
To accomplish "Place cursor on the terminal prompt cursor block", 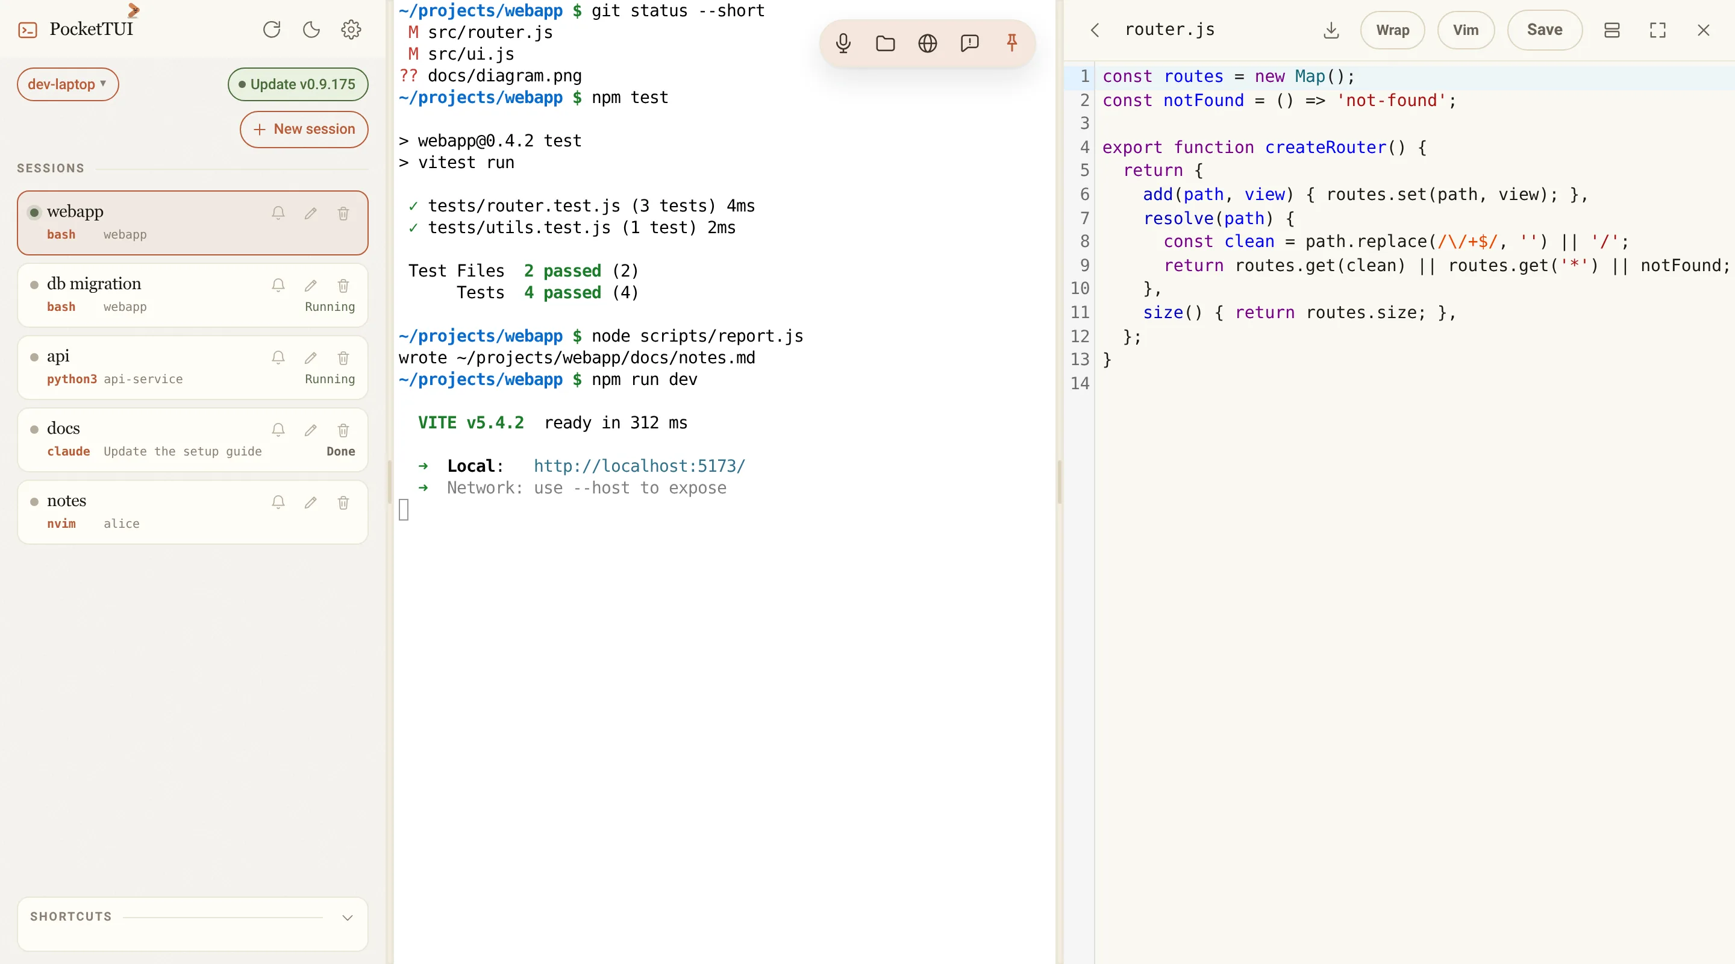I will (x=404, y=510).
